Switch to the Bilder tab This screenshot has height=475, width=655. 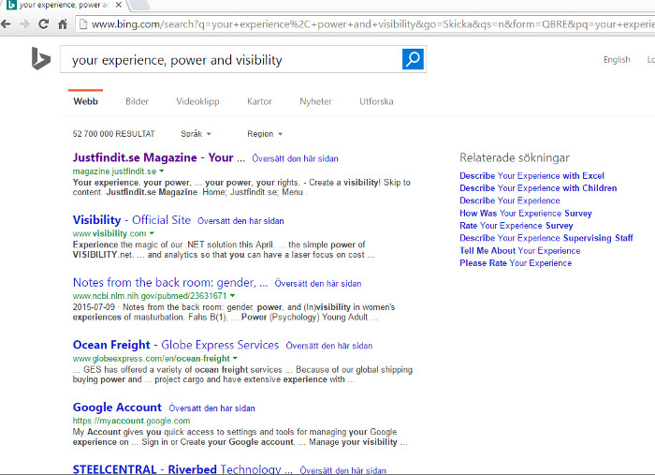click(x=137, y=101)
